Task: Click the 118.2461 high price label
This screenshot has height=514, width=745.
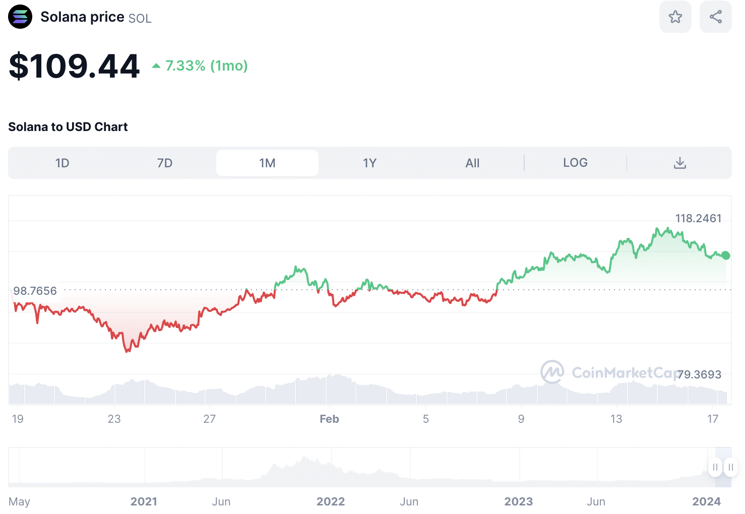Action: coord(698,218)
